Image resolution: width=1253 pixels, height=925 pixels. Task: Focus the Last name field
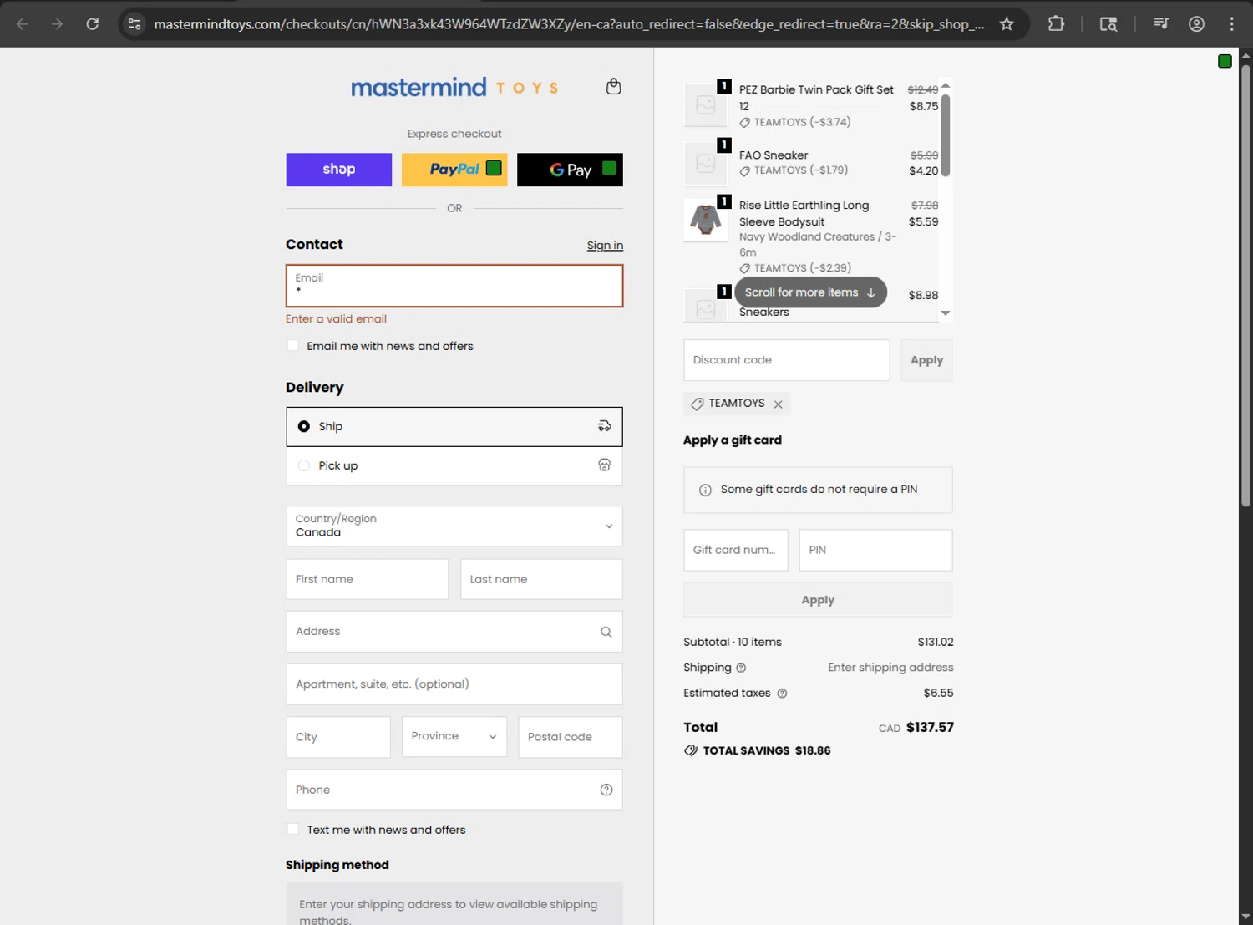tap(541, 579)
